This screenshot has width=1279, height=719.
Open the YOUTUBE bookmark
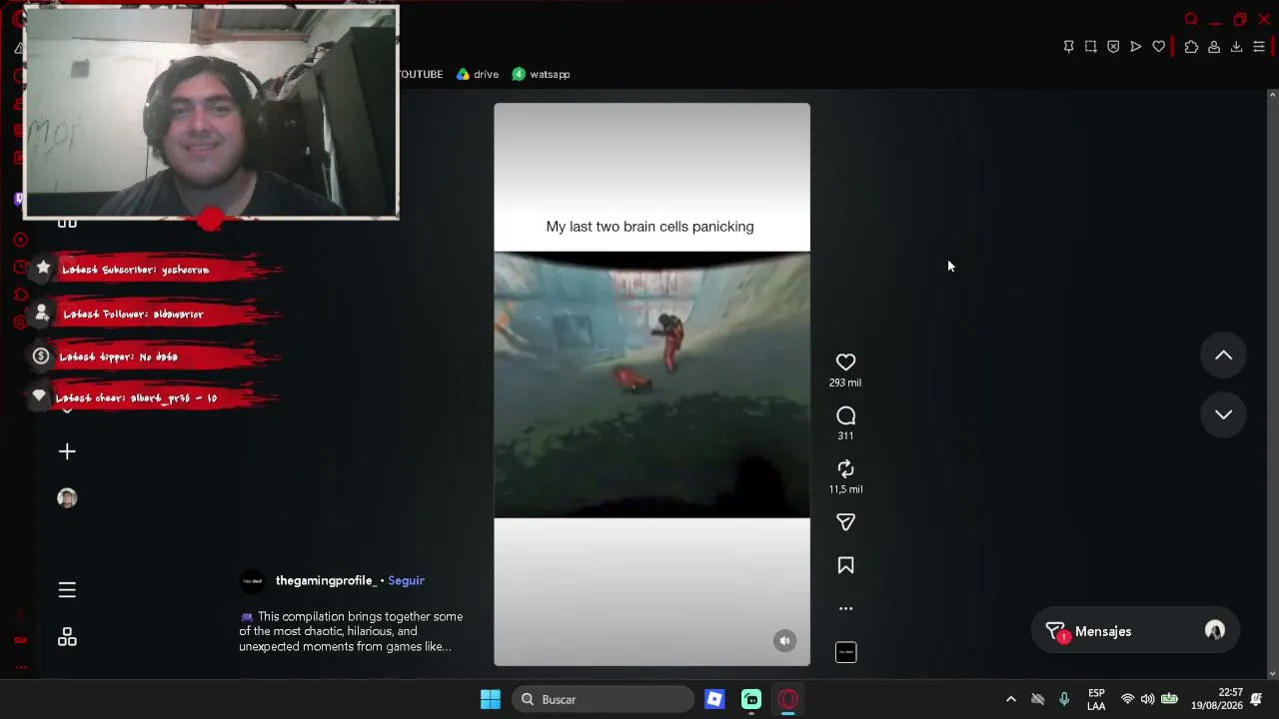420,74
